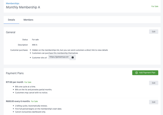Screen dimensions: 163x115
Task: Click the MM A description text
Action: [35, 45]
